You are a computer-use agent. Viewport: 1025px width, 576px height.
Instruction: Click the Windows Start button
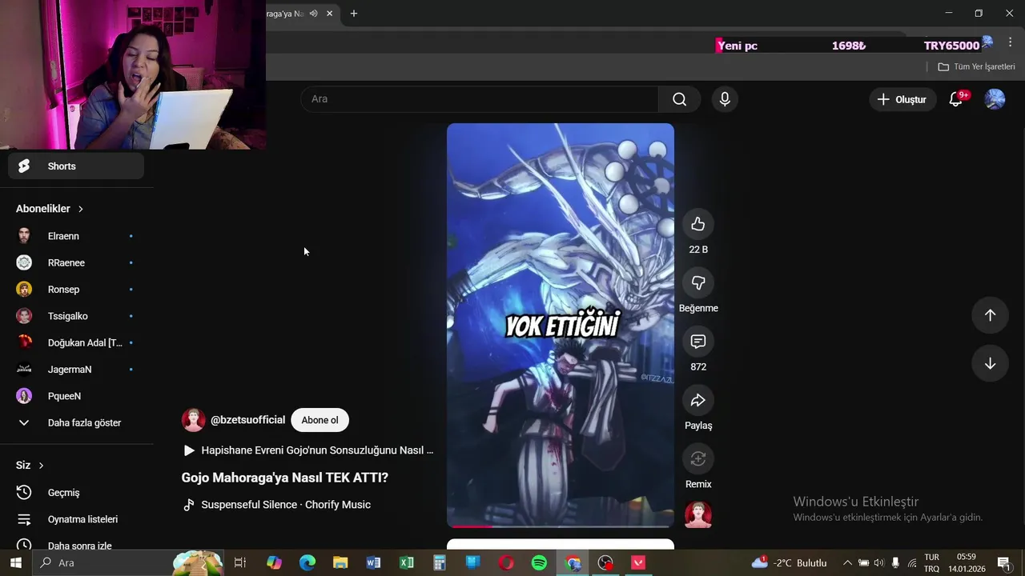15,563
